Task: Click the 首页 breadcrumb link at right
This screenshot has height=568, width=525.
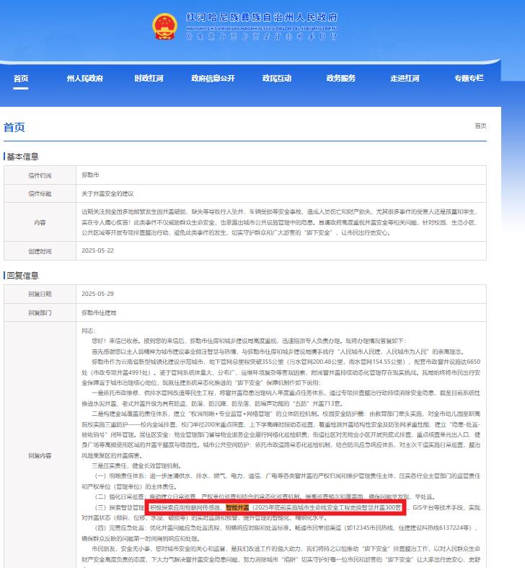Action: coord(480,126)
